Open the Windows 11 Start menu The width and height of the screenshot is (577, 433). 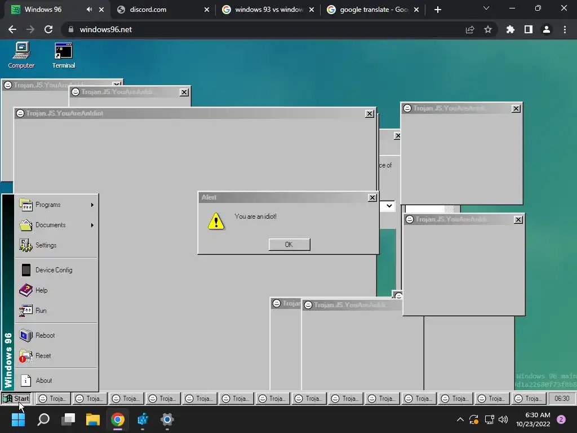click(x=18, y=419)
